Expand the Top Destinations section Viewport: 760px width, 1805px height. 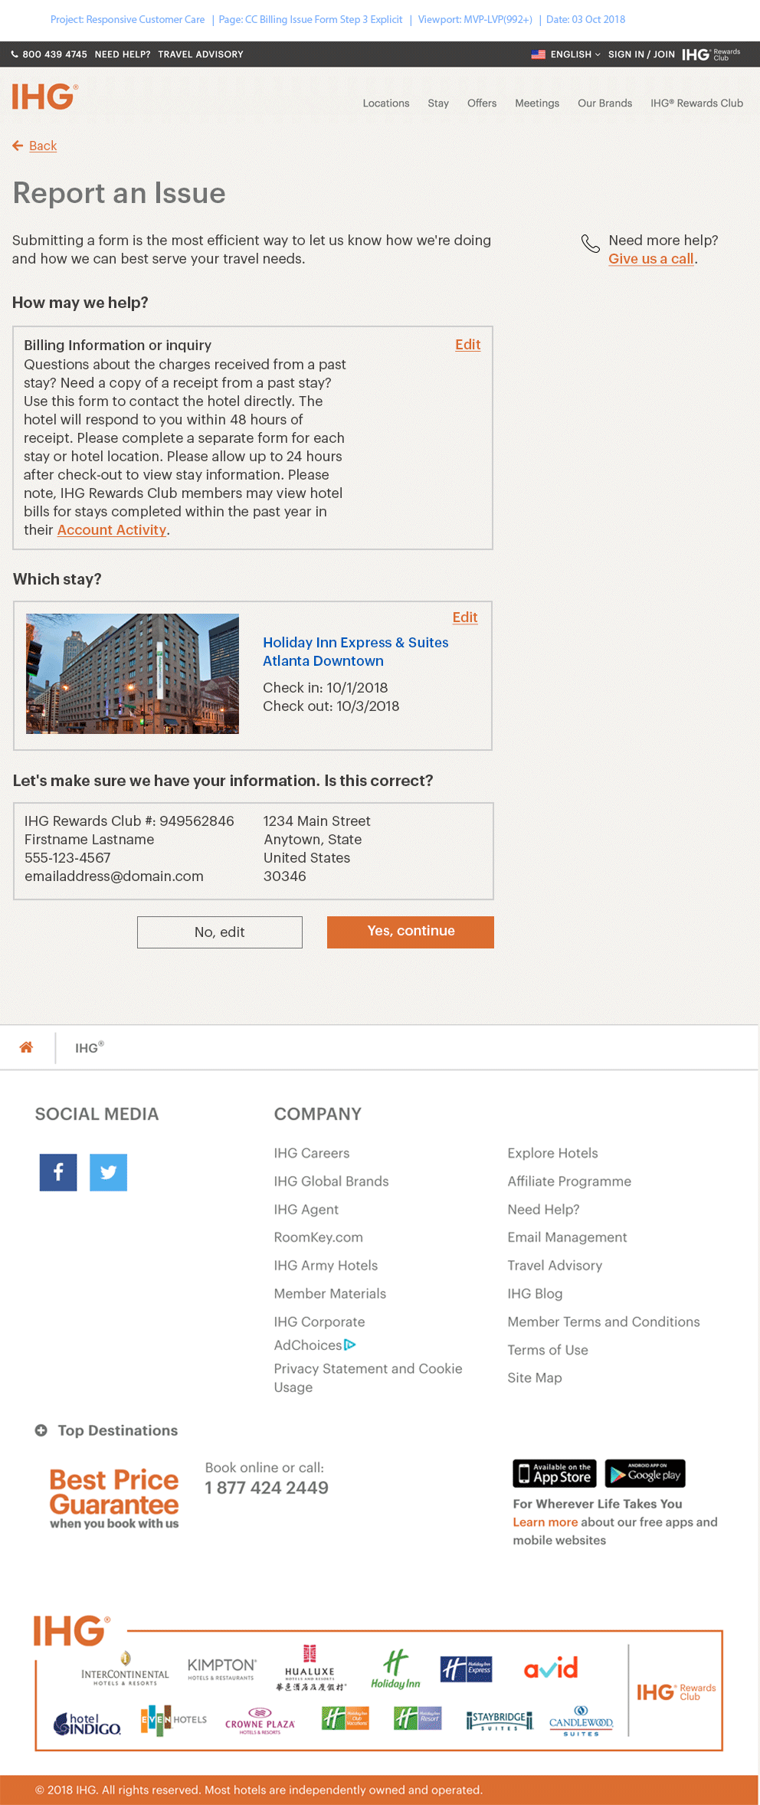(106, 1430)
